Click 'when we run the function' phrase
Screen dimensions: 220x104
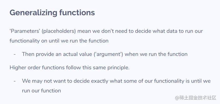point(156,54)
